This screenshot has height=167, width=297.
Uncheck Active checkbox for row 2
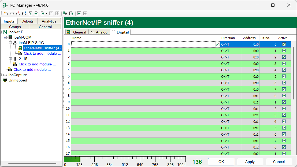click(x=284, y=57)
